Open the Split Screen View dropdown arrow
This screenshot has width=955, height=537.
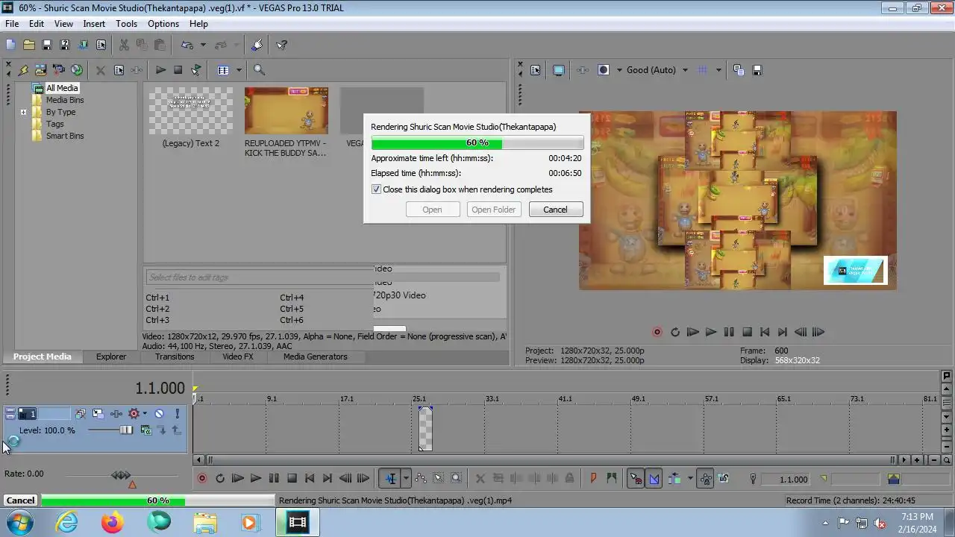pos(619,70)
